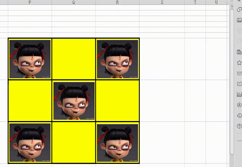242x167 pixels.
Task: Open the archive box icon in sidebar
Action: click(x=239, y=73)
